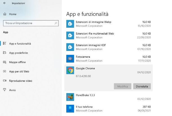Image resolution: width=172 pixels, height=116 pixels.
Task: Click the 22/09/2020 date value
Action: 144,37
